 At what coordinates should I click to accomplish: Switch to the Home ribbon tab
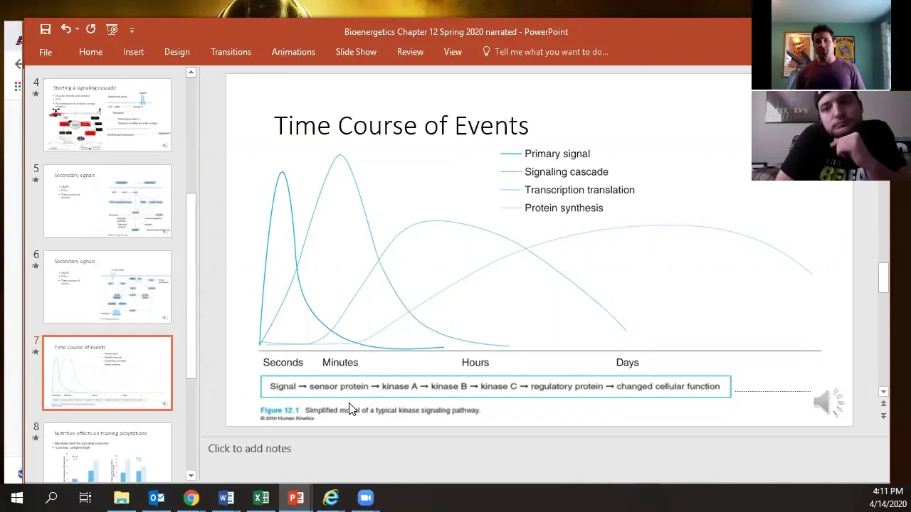click(90, 52)
